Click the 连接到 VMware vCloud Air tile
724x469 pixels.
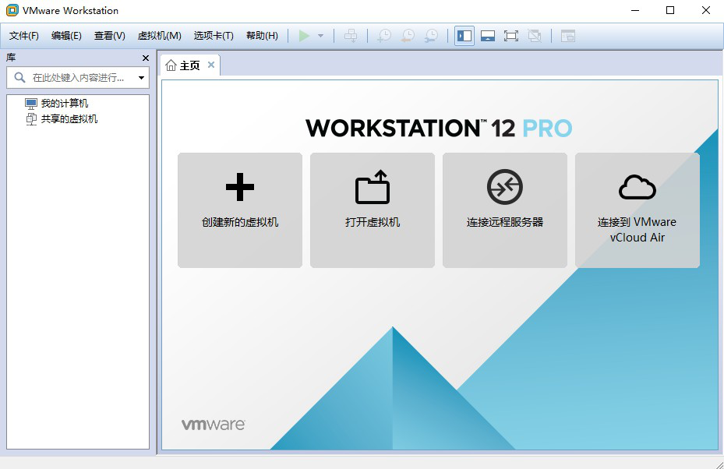click(637, 210)
